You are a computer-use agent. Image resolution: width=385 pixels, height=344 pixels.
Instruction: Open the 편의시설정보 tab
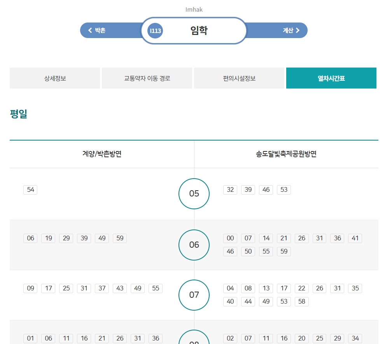[x=239, y=78]
